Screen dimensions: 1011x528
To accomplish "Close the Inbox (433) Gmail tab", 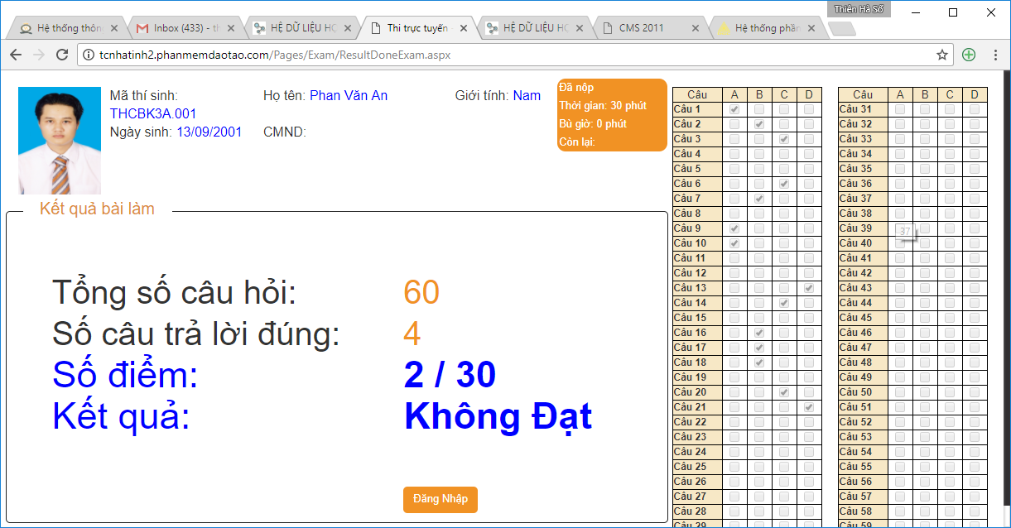I will point(231,28).
